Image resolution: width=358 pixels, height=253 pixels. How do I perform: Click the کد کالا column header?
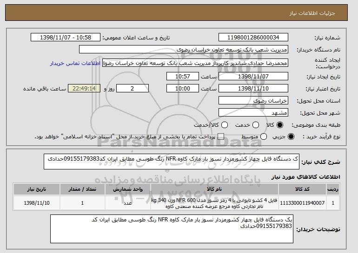tap(302, 189)
